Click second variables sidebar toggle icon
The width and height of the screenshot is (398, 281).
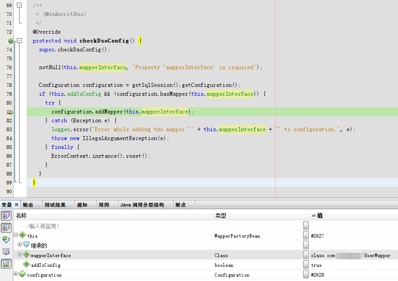click(6, 227)
